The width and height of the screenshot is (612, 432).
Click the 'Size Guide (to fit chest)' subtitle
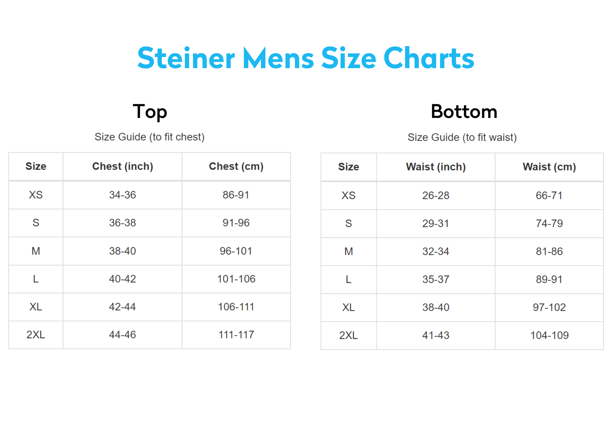[149, 137]
